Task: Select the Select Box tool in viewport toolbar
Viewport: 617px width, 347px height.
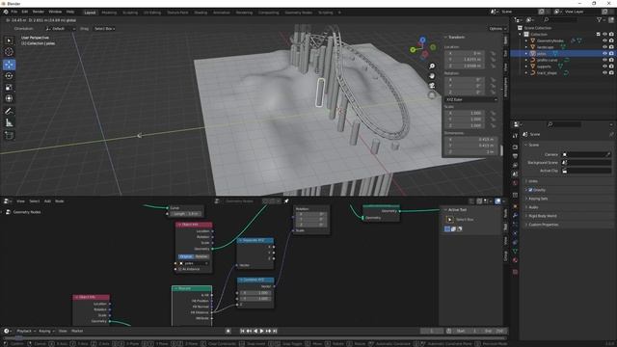Action: [9, 40]
